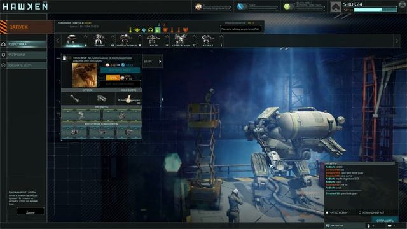Open SHOK24 player profile emblem

click(335, 7)
